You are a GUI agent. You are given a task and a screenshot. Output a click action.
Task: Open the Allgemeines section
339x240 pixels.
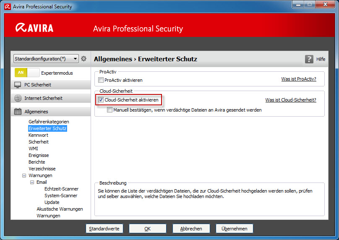[x=51, y=112]
